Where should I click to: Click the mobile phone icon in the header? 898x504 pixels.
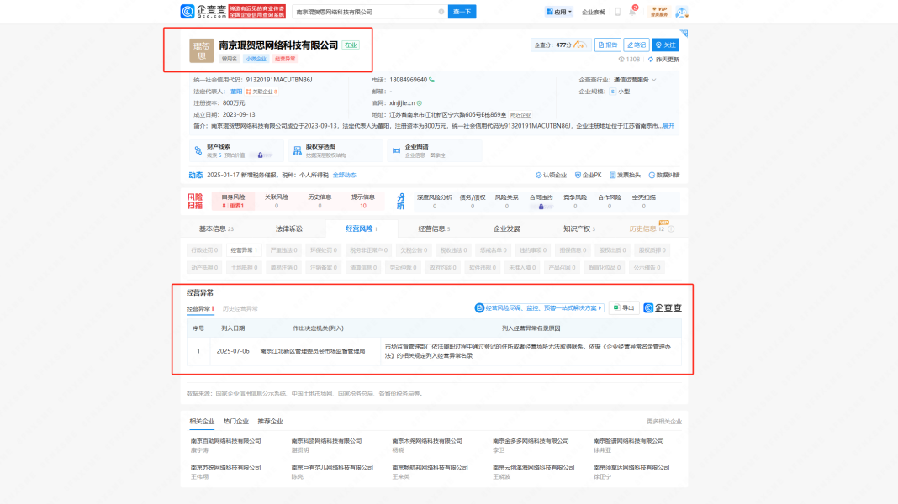pos(618,12)
